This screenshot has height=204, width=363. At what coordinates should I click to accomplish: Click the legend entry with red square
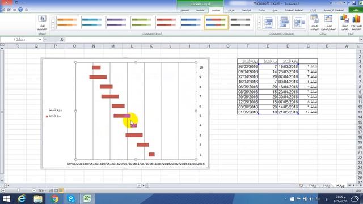pyautogui.click(x=53, y=116)
